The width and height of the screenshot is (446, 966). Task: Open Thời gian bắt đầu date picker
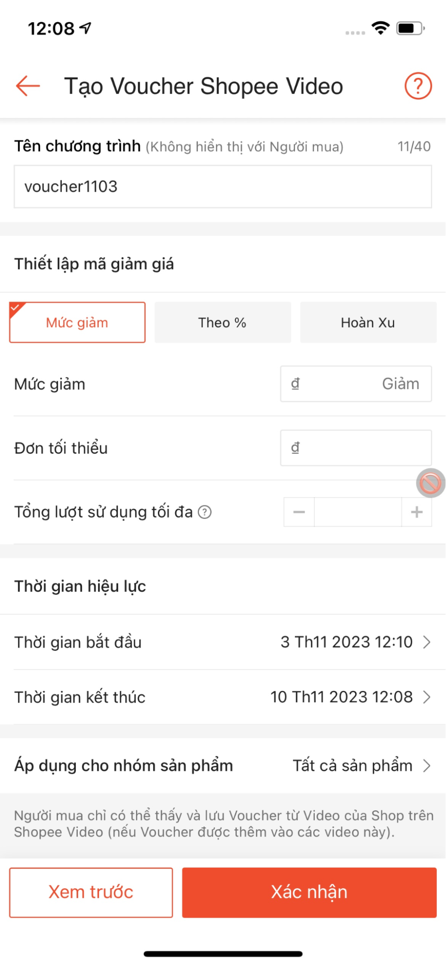pyautogui.click(x=223, y=642)
